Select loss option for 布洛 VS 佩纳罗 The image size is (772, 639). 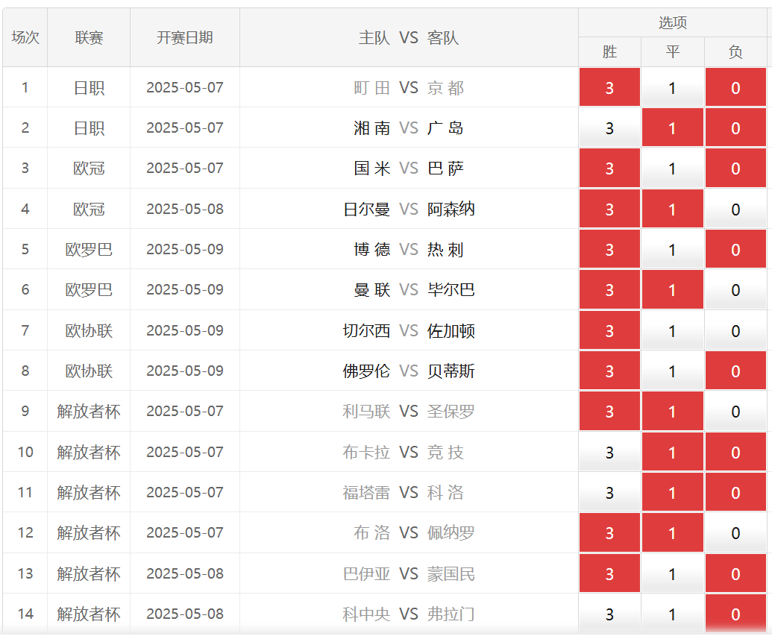pos(735,533)
